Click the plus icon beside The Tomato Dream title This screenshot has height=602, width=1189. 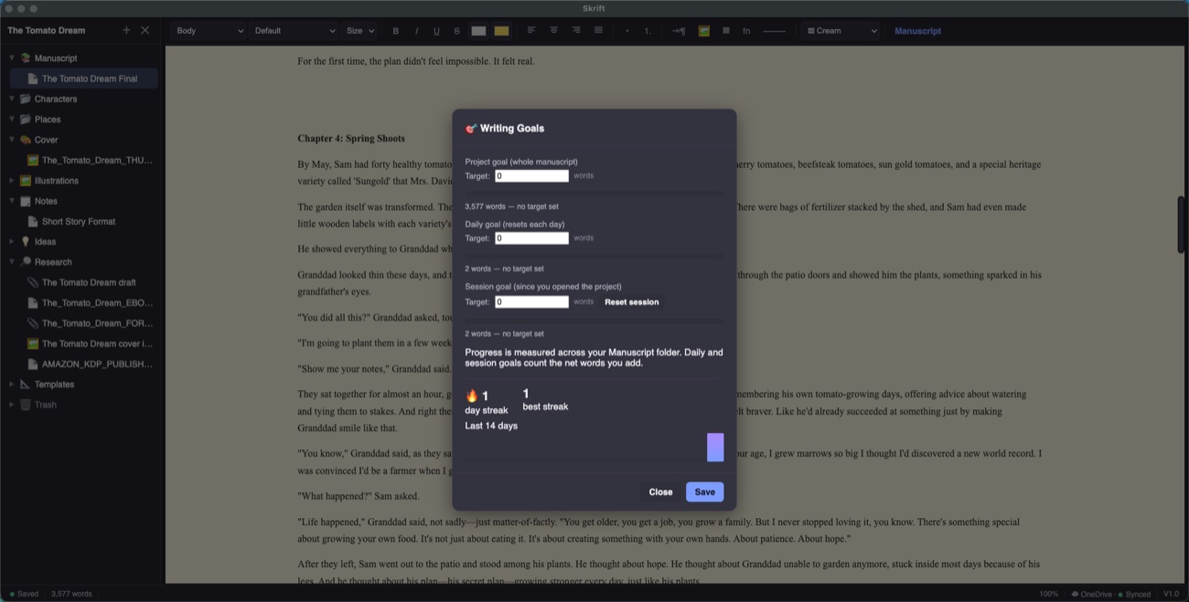126,30
